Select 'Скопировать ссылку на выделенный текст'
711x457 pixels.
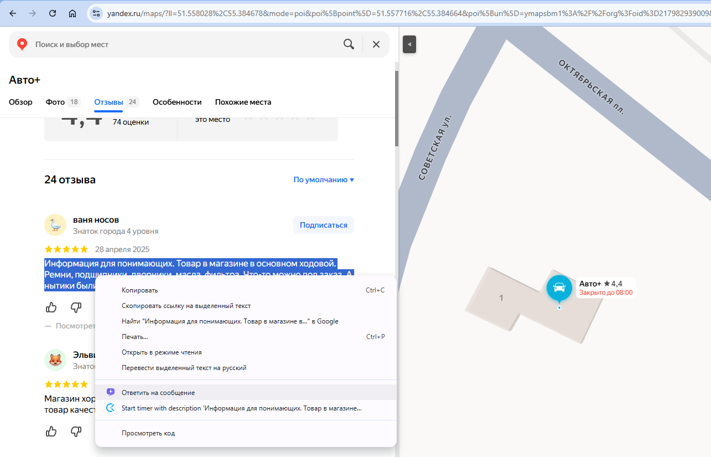click(246, 306)
